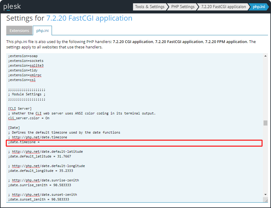Switch to the Extensions tab

click(x=19, y=30)
